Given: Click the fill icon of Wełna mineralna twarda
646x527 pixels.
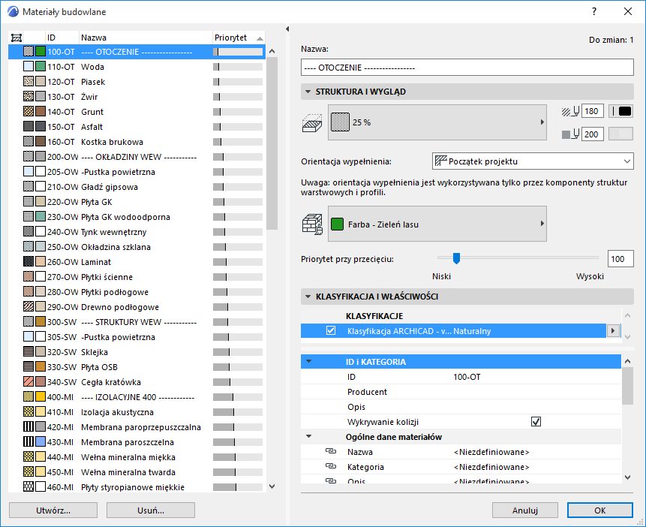Looking at the screenshot, I should point(29,471).
